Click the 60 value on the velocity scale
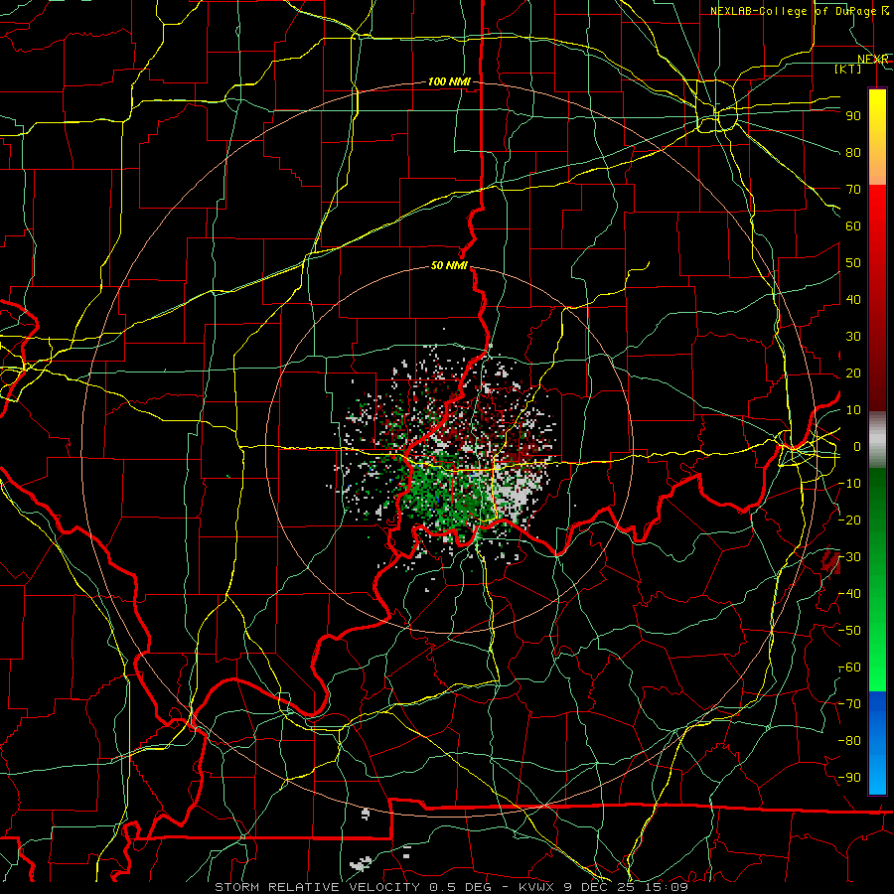 [853, 226]
